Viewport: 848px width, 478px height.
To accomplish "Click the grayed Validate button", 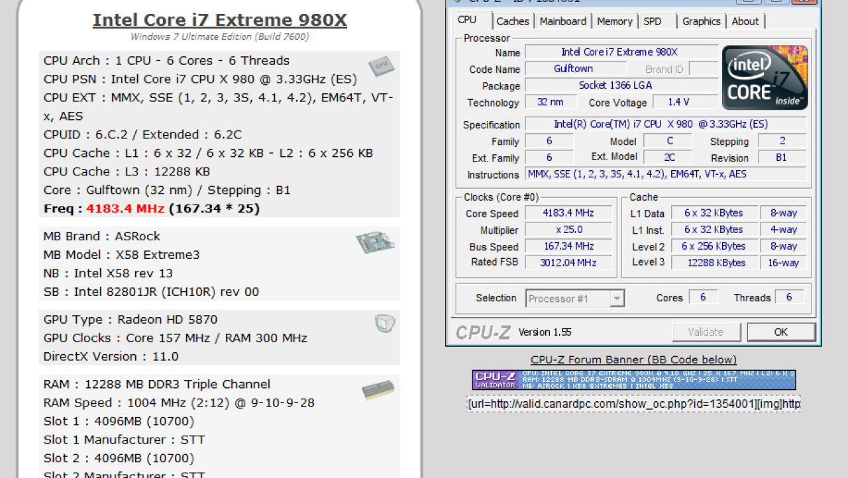I will pos(706,332).
